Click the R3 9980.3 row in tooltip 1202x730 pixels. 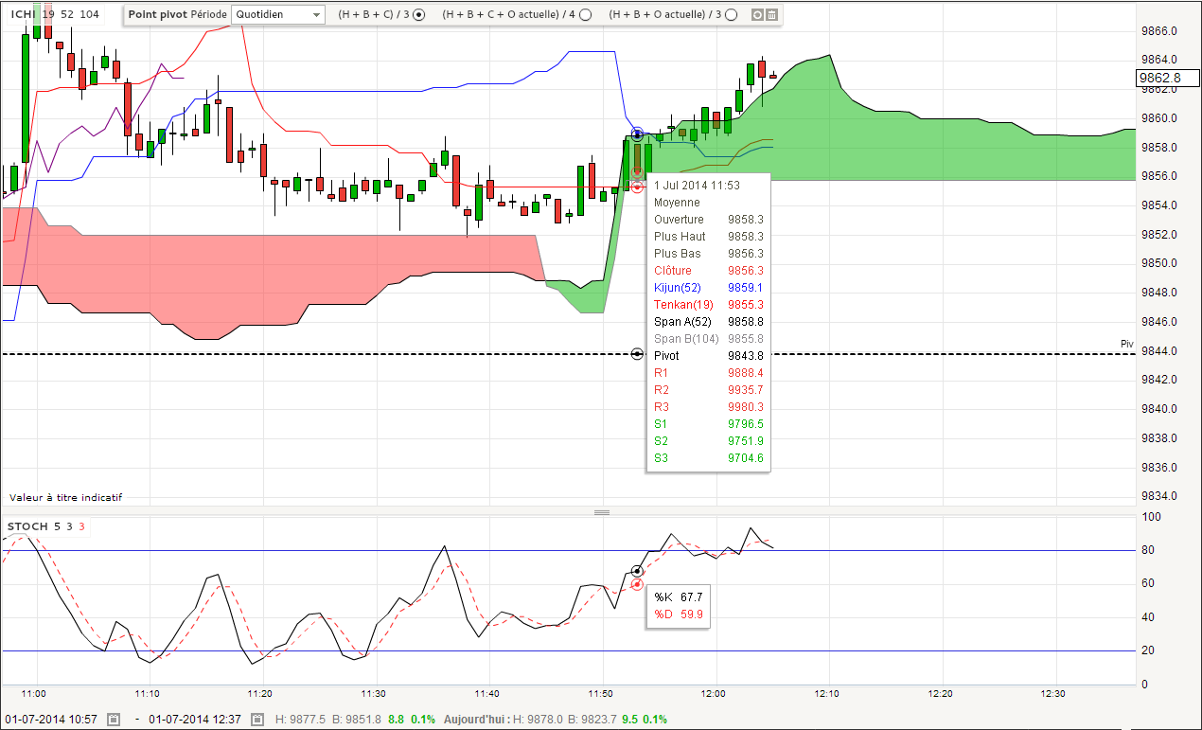pyautogui.click(x=708, y=406)
